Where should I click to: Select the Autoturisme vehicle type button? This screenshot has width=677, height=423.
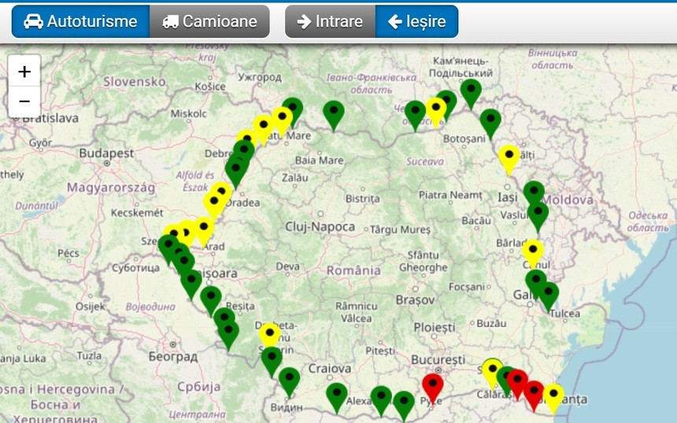[80, 22]
